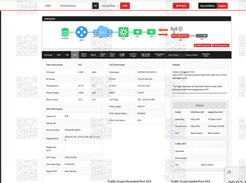Click Temperature value 22.57
Viewport: 246px width, 183px height.
tap(81, 86)
